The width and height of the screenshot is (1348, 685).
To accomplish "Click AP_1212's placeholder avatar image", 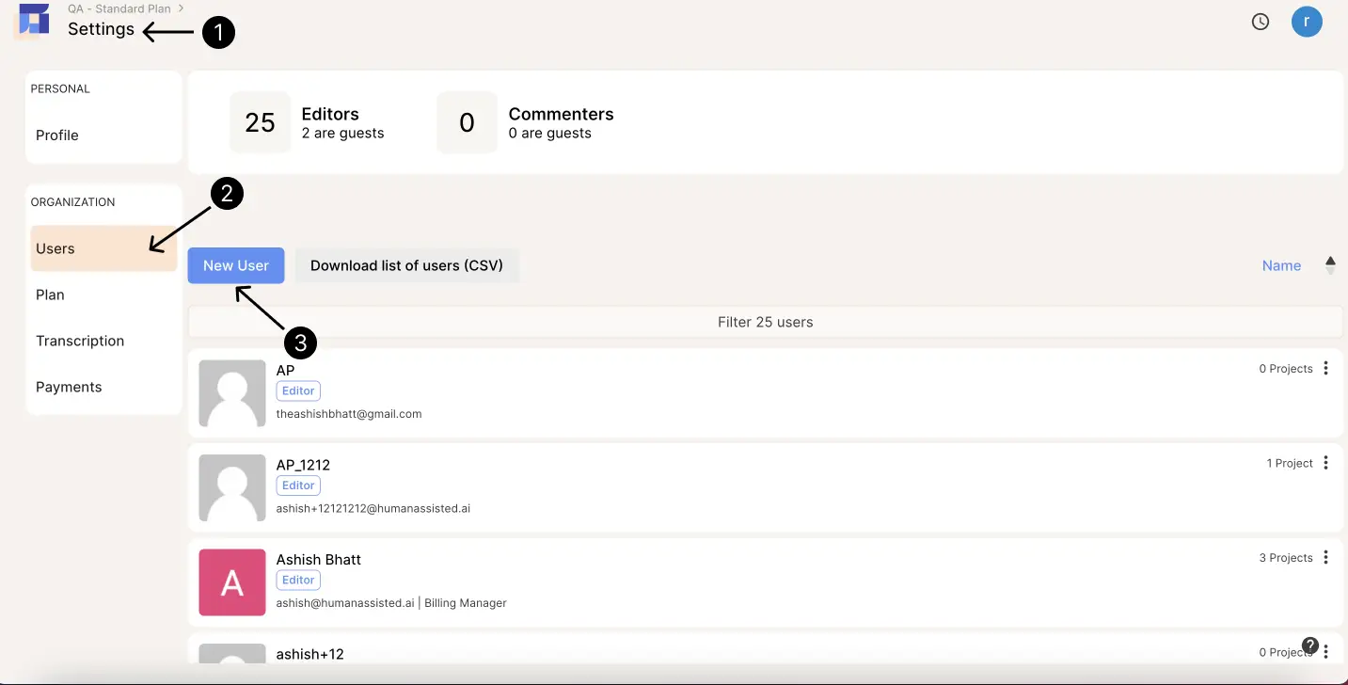I will click(232, 487).
